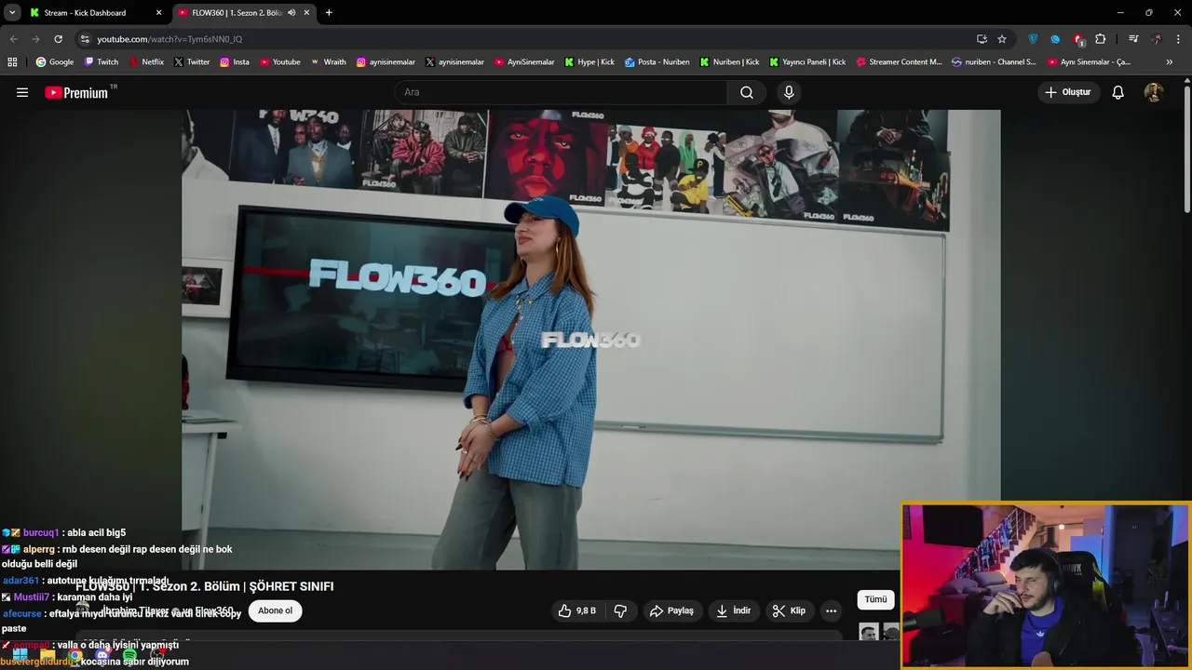Mute the FLOW360 tab speaker icon
This screenshot has height=670, width=1192.
(291, 13)
